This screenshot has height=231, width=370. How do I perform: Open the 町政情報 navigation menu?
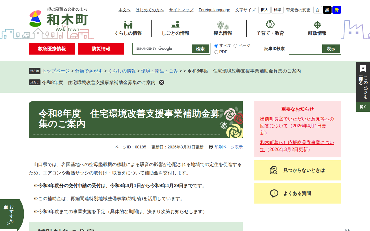(317, 28)
